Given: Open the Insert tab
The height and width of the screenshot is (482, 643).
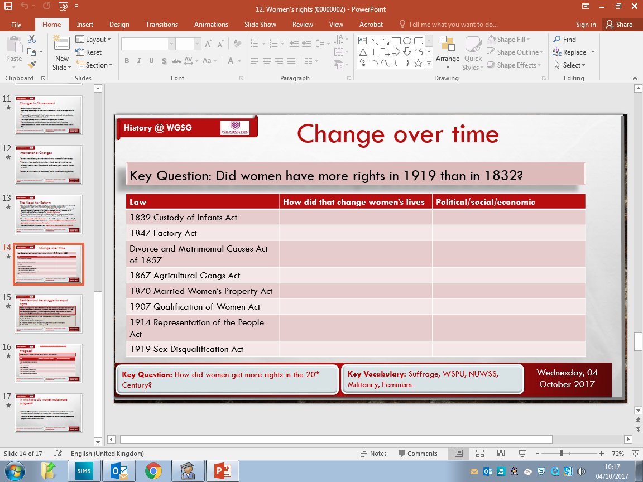Looking at the screenshot, I should coord(85,25).
